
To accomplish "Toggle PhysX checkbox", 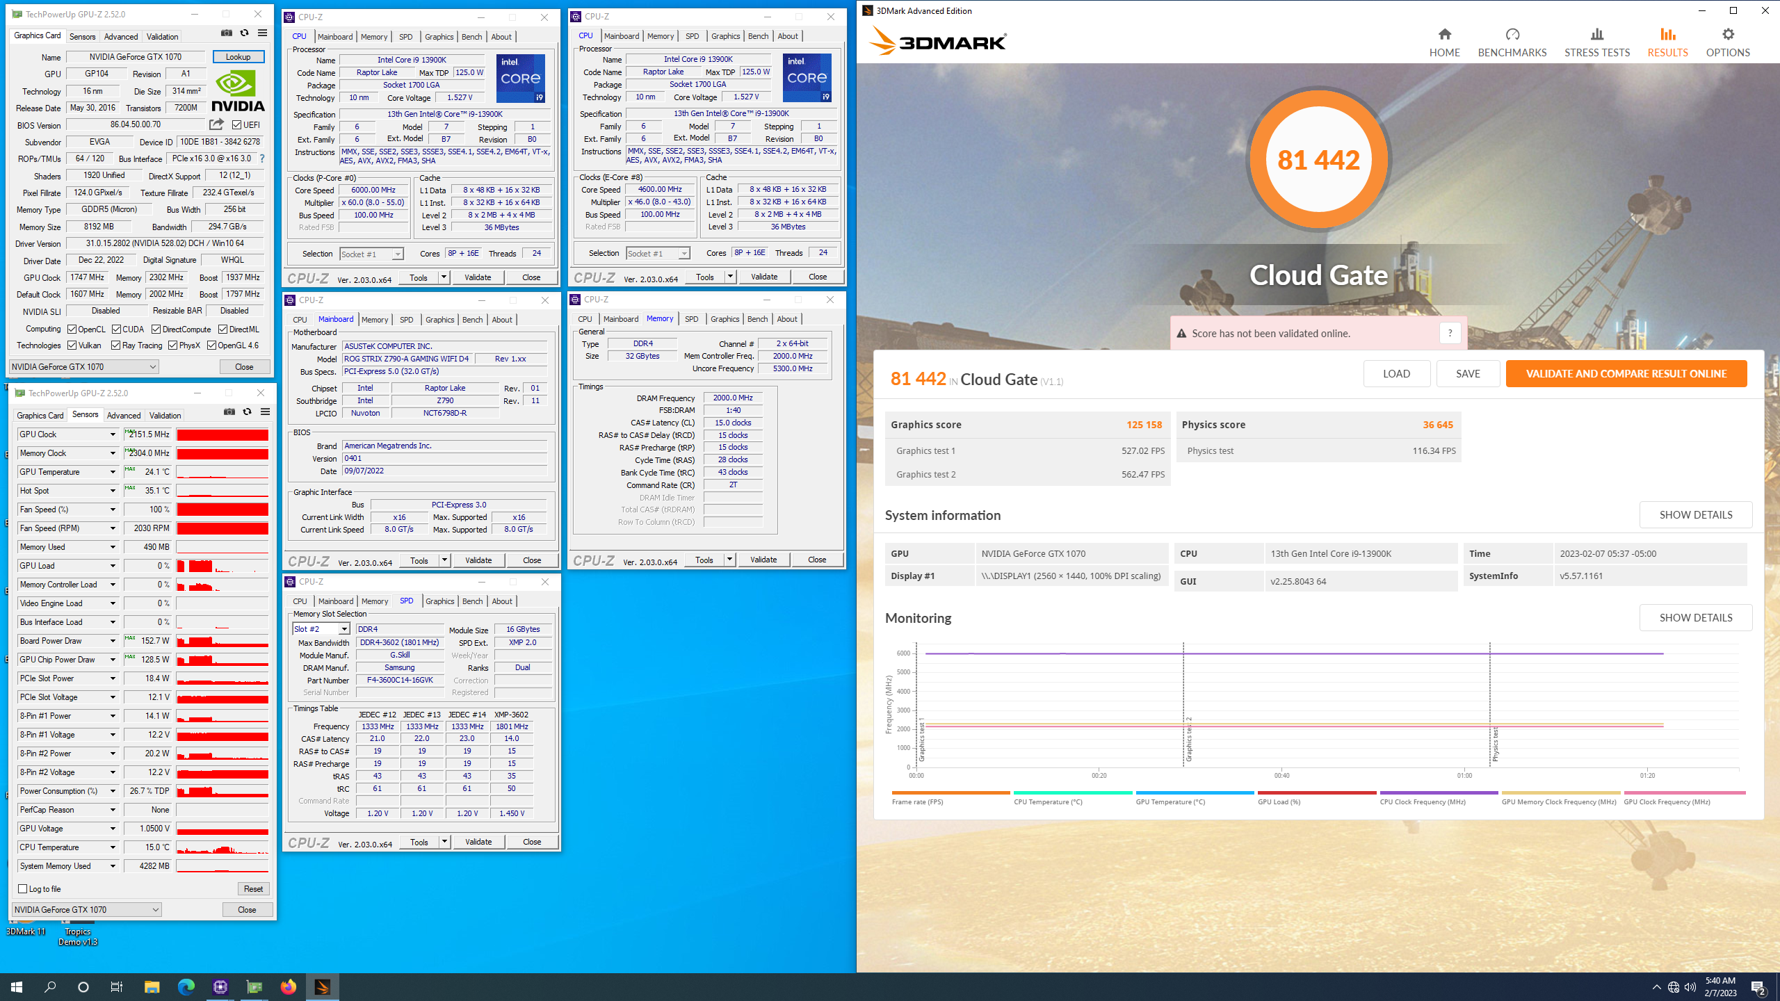I will point(173,345).
